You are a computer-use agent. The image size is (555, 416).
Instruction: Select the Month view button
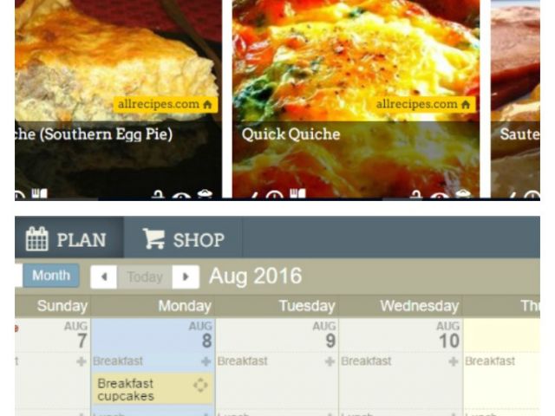(51, 276)
